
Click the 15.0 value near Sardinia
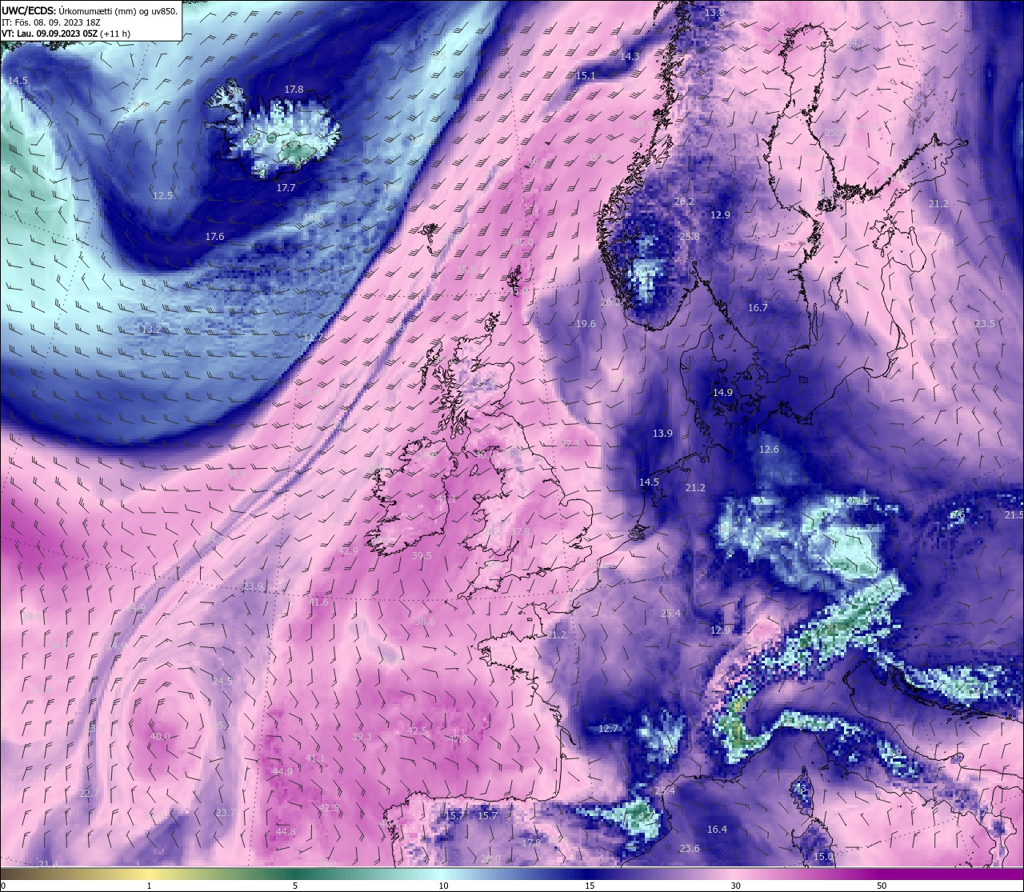[823, 856]
